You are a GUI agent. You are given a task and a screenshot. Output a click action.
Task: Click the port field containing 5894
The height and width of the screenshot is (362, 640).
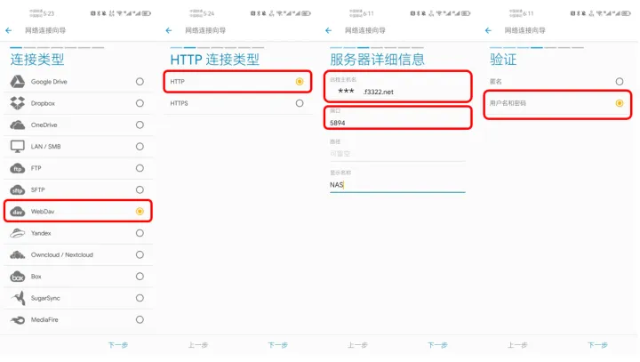(396, 123)
